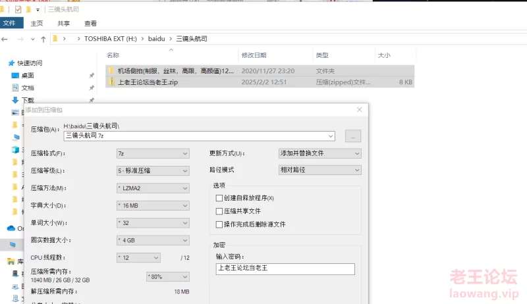Go up one folder level arrow
The image size is (527, 304).
coord(43,39)
